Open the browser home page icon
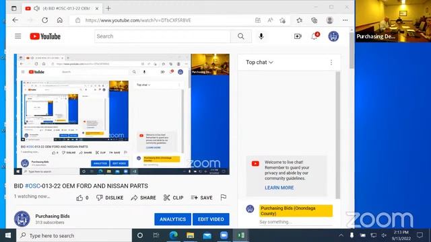This screenshot has height=242, width=431. pyautogui.click(x=60, y=20)
